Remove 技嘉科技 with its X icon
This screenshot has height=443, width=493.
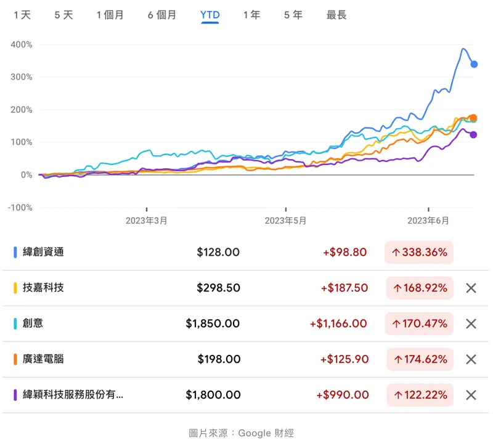point(471,288)
